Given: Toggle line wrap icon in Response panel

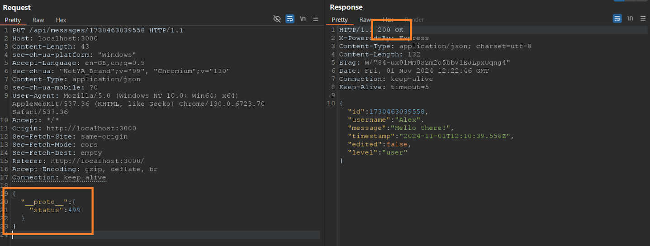Looking at the screenshot, I should coord(617,19).
